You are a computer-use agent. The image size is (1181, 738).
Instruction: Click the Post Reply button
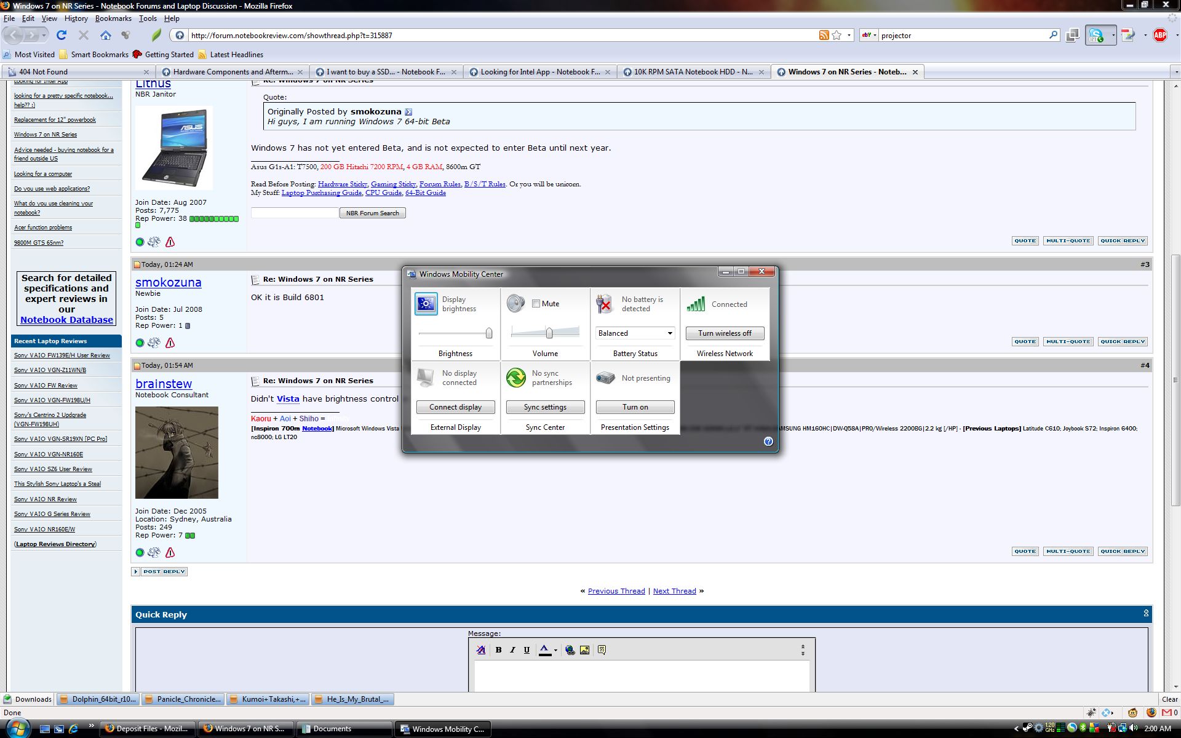click(164, 571)
